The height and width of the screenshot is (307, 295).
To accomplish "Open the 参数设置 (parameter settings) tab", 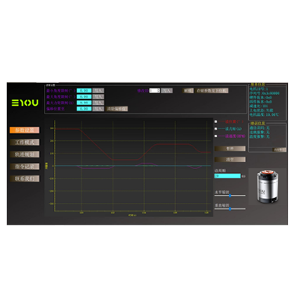I will click(24, 130).
